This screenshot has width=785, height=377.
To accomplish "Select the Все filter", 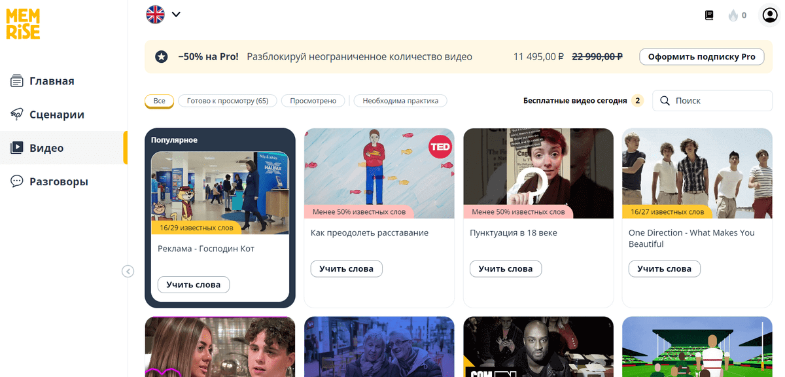I will (160, 101).
